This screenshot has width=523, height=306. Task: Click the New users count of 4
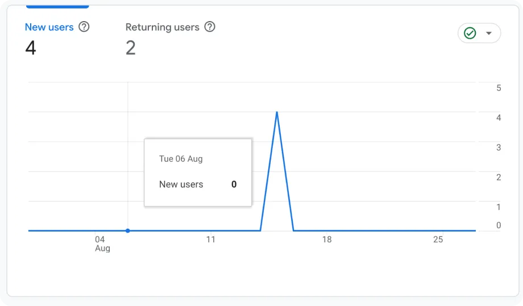click(x=30, y=48)
